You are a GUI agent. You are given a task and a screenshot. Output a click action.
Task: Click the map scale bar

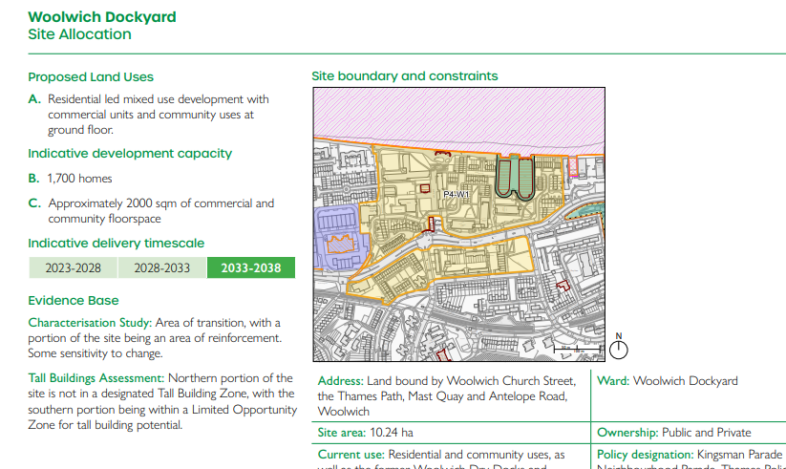pyautogui.click(x=577, y=349)
